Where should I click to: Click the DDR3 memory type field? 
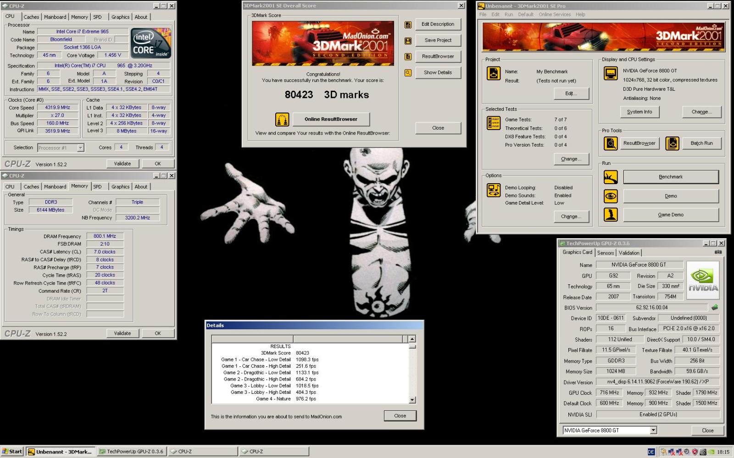click(x=51, y=202)
